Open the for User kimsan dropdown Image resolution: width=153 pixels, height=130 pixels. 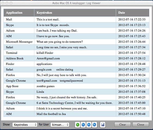(x=60, y=125)
